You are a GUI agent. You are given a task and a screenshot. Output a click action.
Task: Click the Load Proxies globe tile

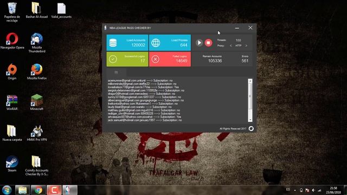(x=170, y=43)
